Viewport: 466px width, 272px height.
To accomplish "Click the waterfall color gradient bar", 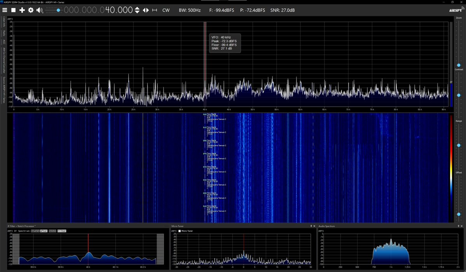I will point(451,169).
